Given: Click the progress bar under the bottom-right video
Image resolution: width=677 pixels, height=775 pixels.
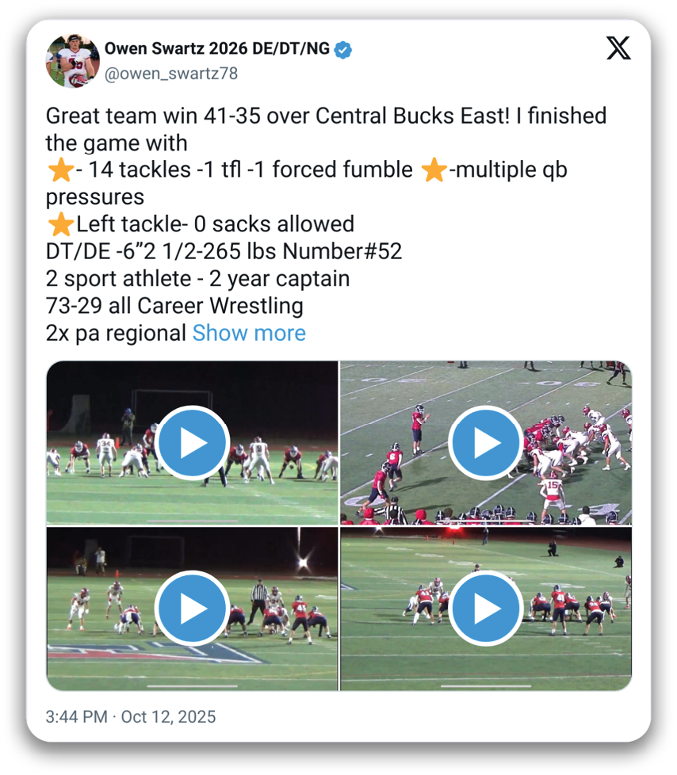Looking at the screenshot, I should [x=486, y=686].
